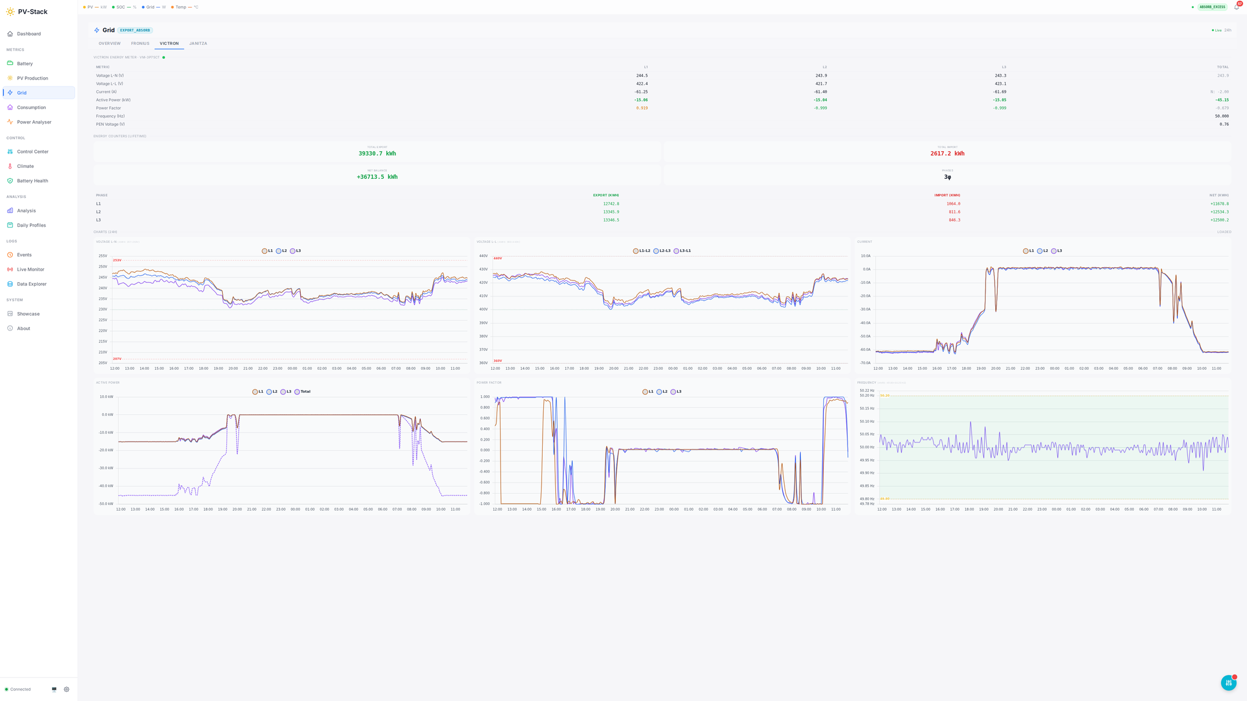
Task: Check Battery Health status
Action: pos(32,181)
